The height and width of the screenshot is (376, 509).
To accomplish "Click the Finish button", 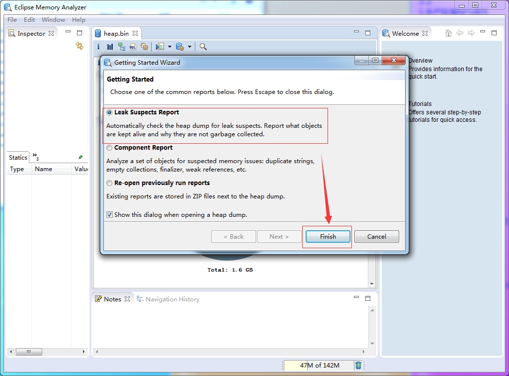I will pyautogui.click(x=328, y=236).
